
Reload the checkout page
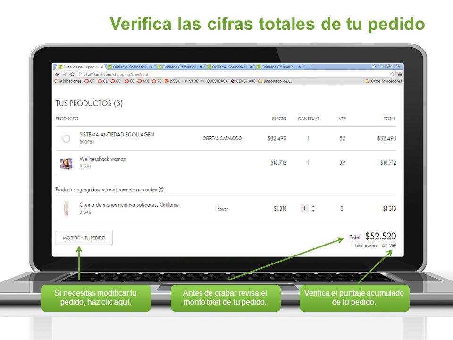click(72, 74)
